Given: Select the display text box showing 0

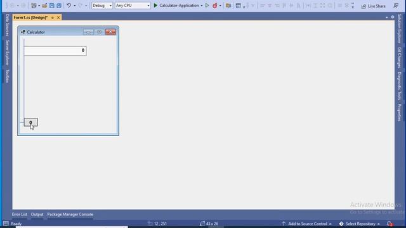Looking at the screenshot, I should (55, 51).
